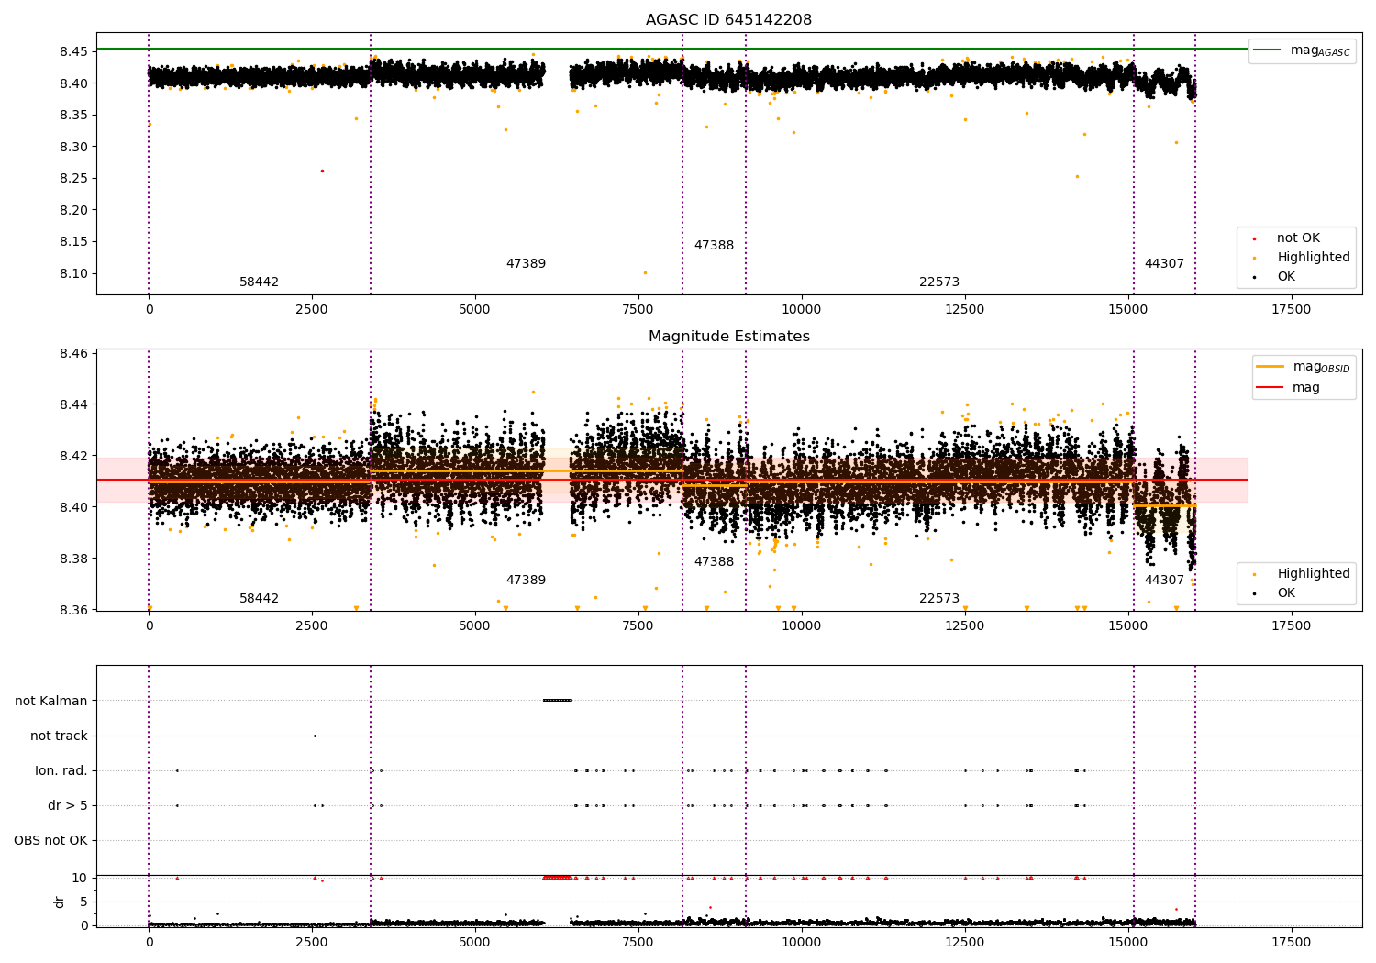Viewport: 1376px width, 963px height.
Task: Click the 10 y-tick label in bottom plot
Action: point(80,878)
